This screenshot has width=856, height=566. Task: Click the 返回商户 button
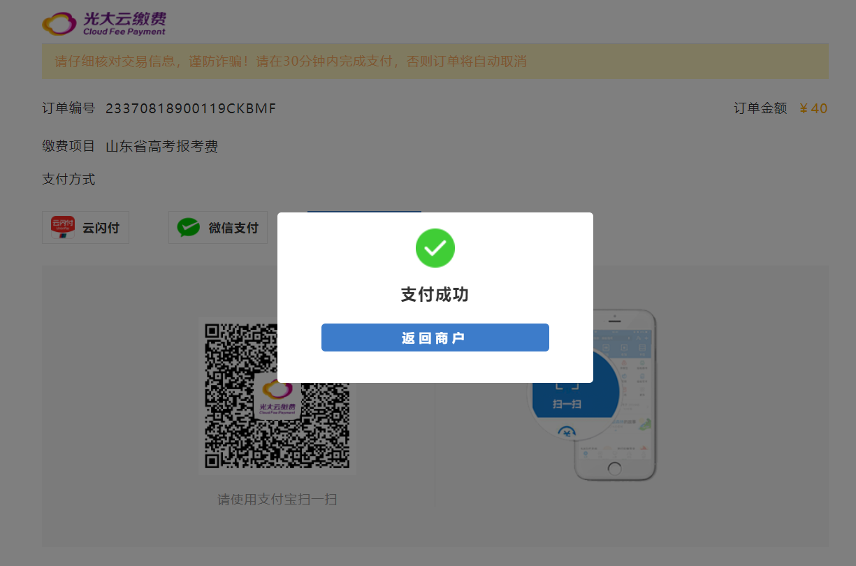(x=435, y=338)
